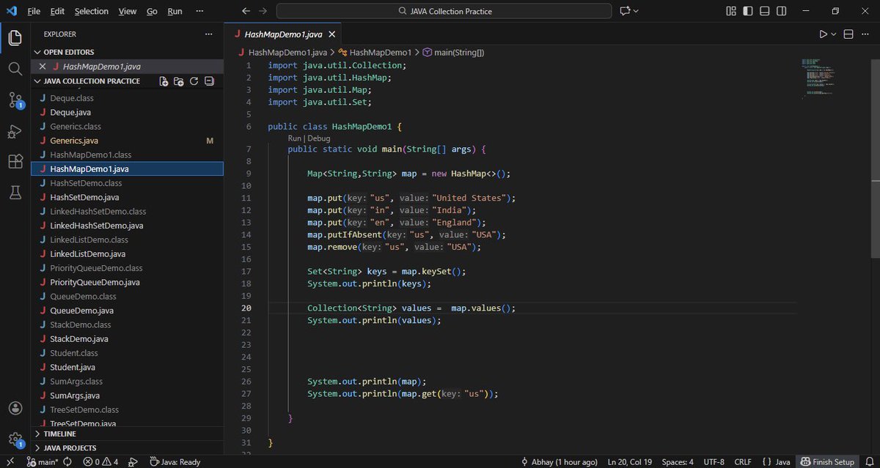Viewport: 880px width, 468px height.
Task: Open the Go menu
Action: [x=152, y=11]
